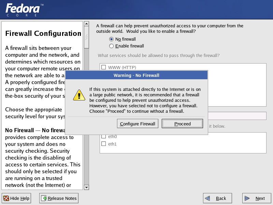The height and width of the screenshot is (205, 273).
Task: Open the Release Notes
Action: coord(59,198)
